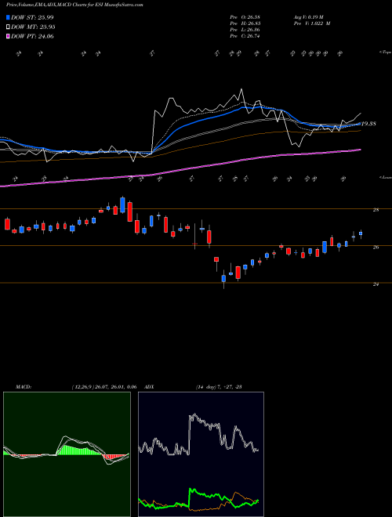
Task: Click the '<Tops' marker label at right edge
Action: point(386,52)
